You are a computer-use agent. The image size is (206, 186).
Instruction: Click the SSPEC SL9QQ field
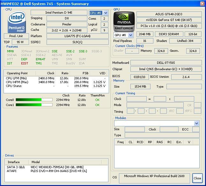tap(77, 42)
